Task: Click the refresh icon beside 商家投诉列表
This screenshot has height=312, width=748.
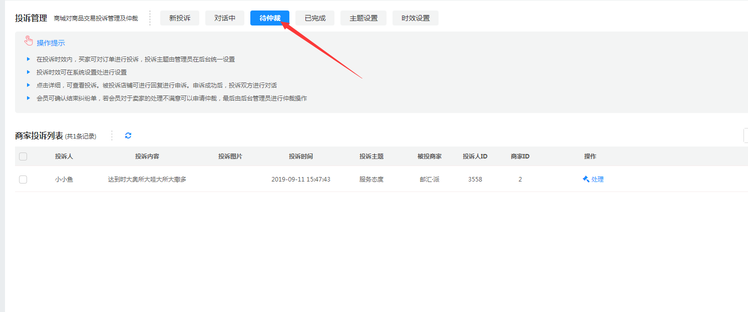Action: point(128,135)
